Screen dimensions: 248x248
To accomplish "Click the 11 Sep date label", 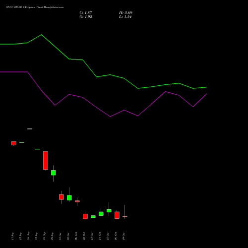I will pyautogui.click(x=12, y=236).
